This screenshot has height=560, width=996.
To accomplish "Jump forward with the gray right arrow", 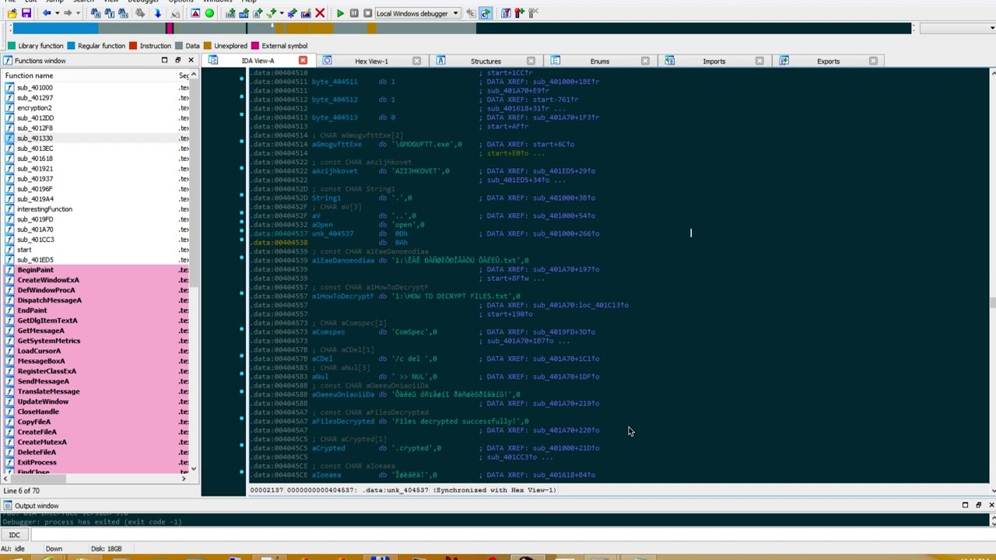I will [68, 13].
